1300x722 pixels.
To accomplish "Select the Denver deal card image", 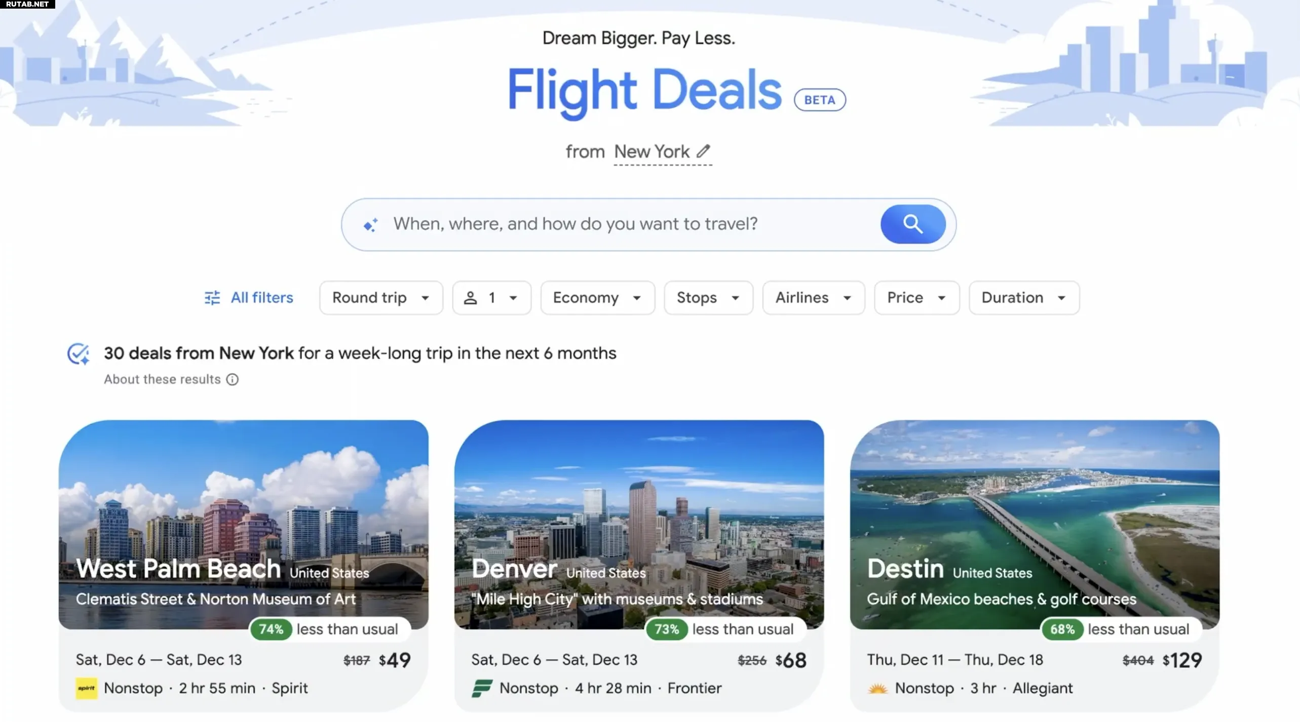I will pos(639,524).
